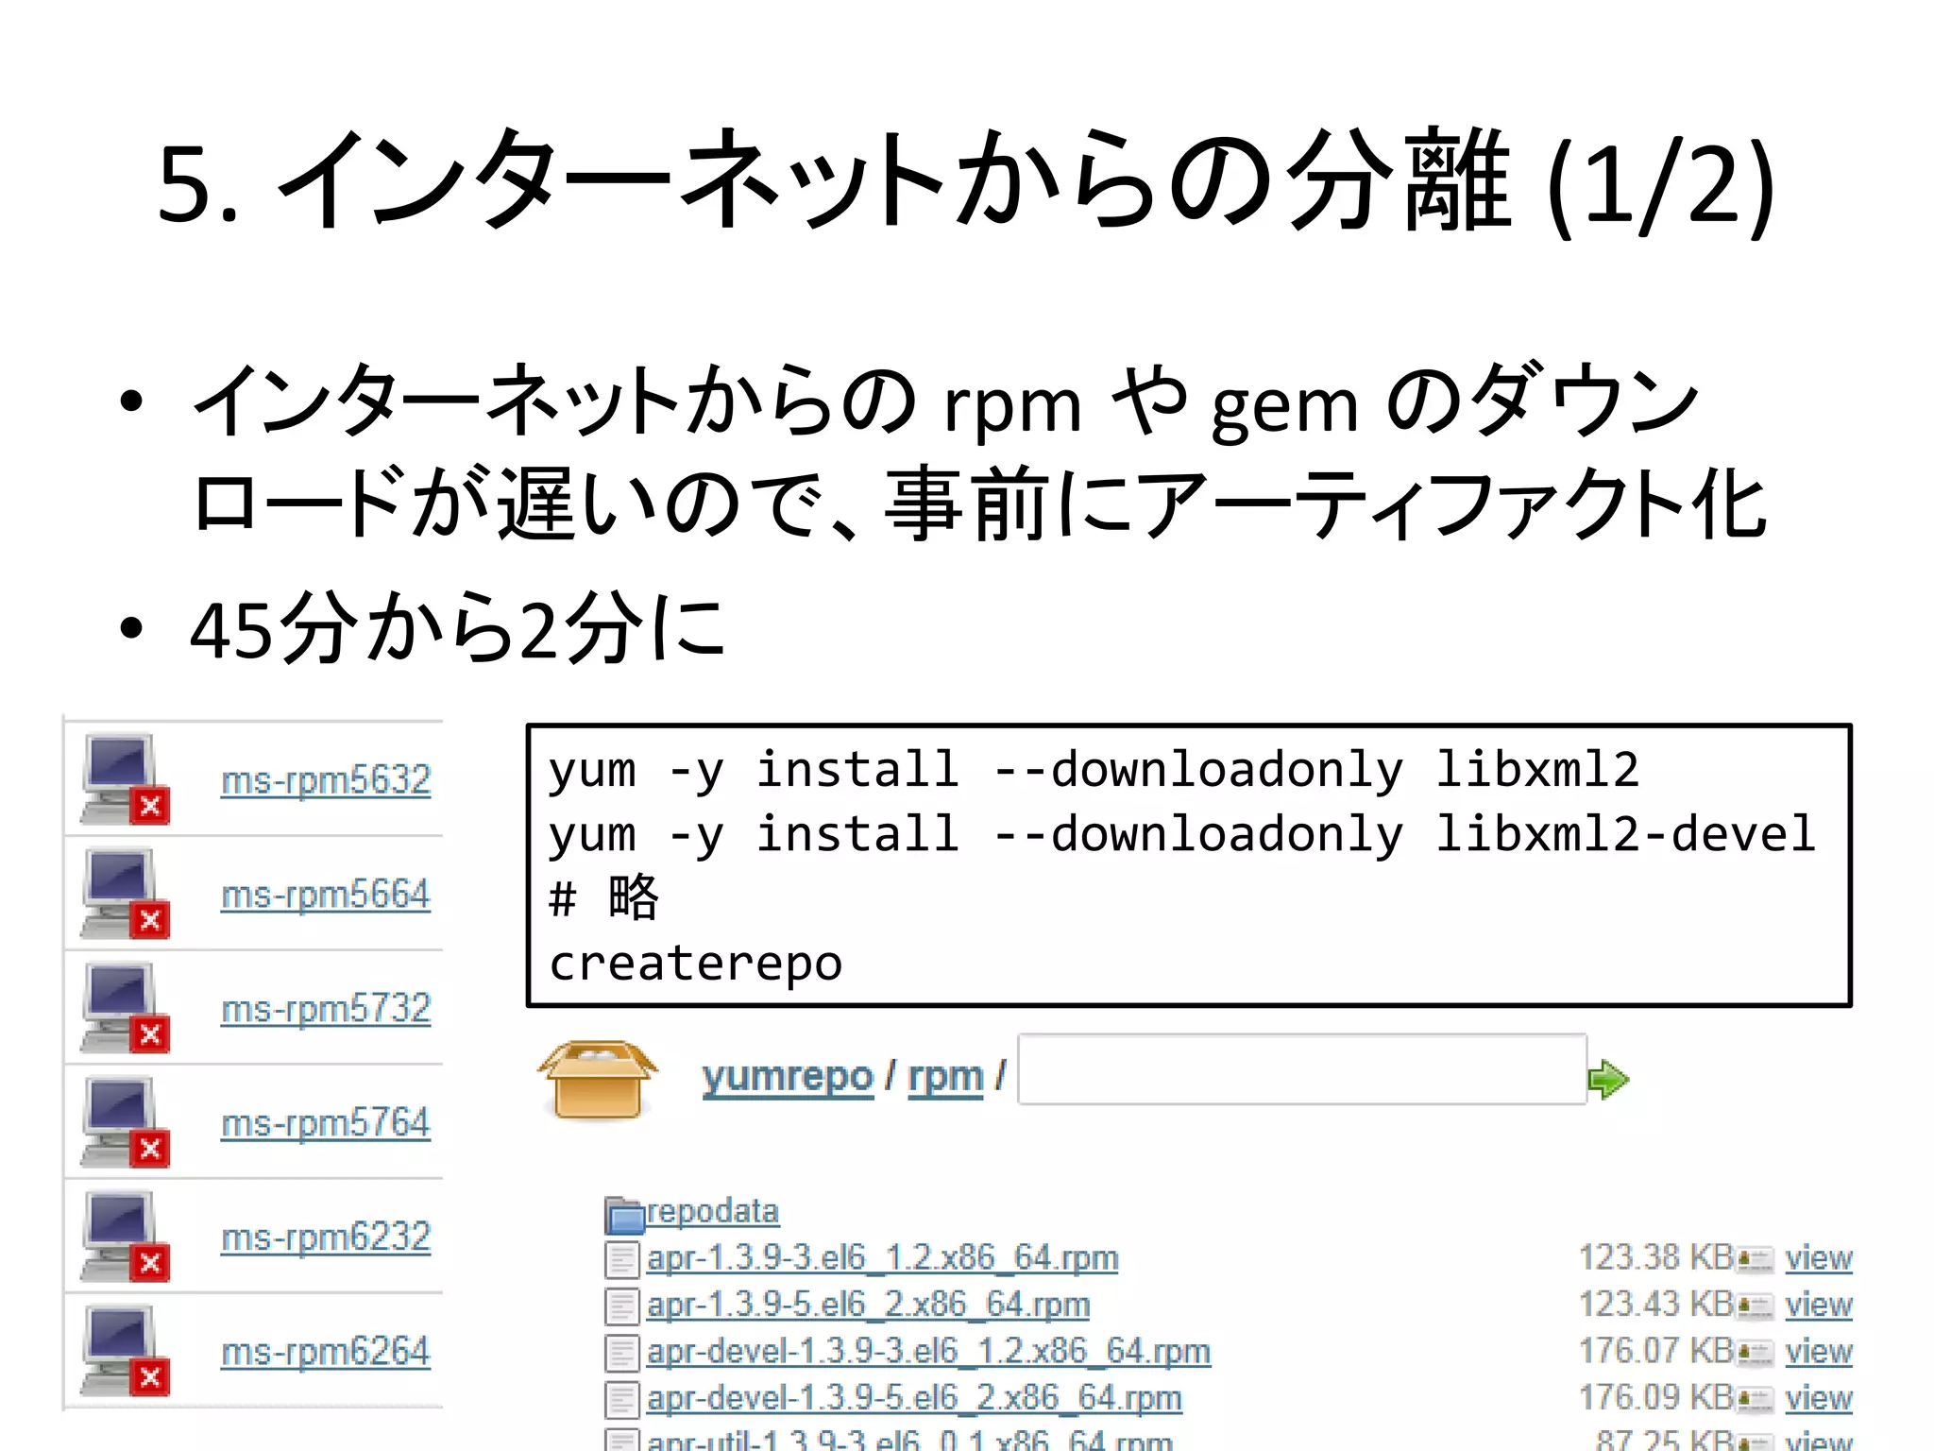
Task: Open the ms-rpm5664 node link
Action: click(x=326, y=895)
